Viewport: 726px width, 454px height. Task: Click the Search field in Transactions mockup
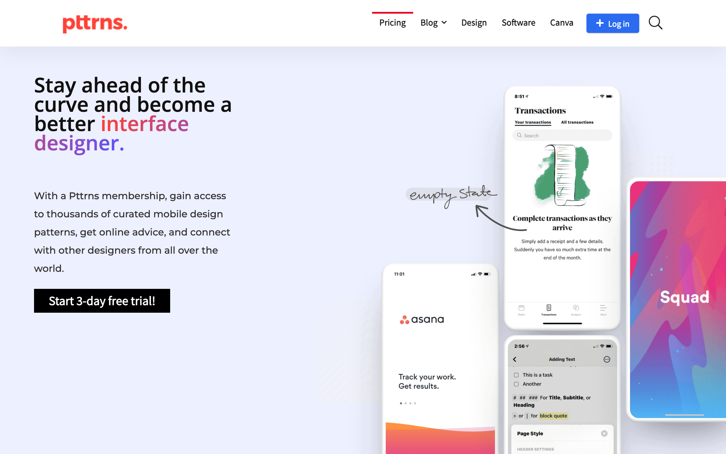point(562,135)
